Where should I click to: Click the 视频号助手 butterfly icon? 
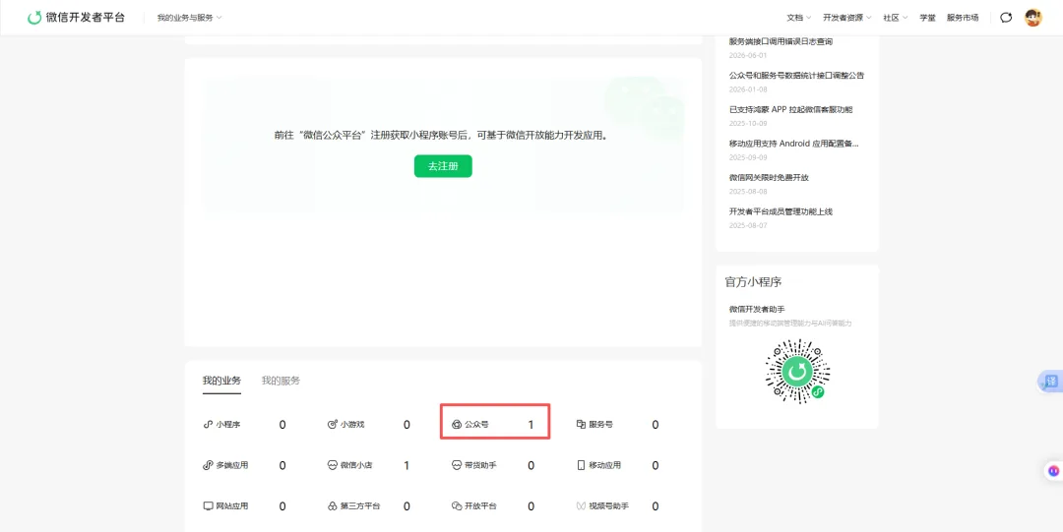click(581, 506)
